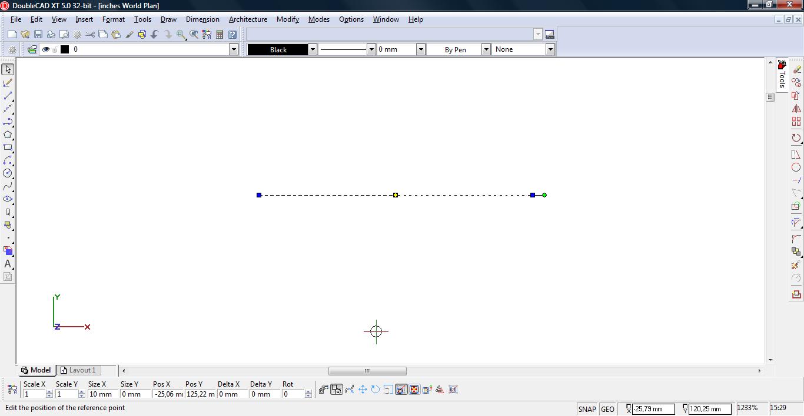Pick the Polygon drawing tool

(x=8, y=135)
